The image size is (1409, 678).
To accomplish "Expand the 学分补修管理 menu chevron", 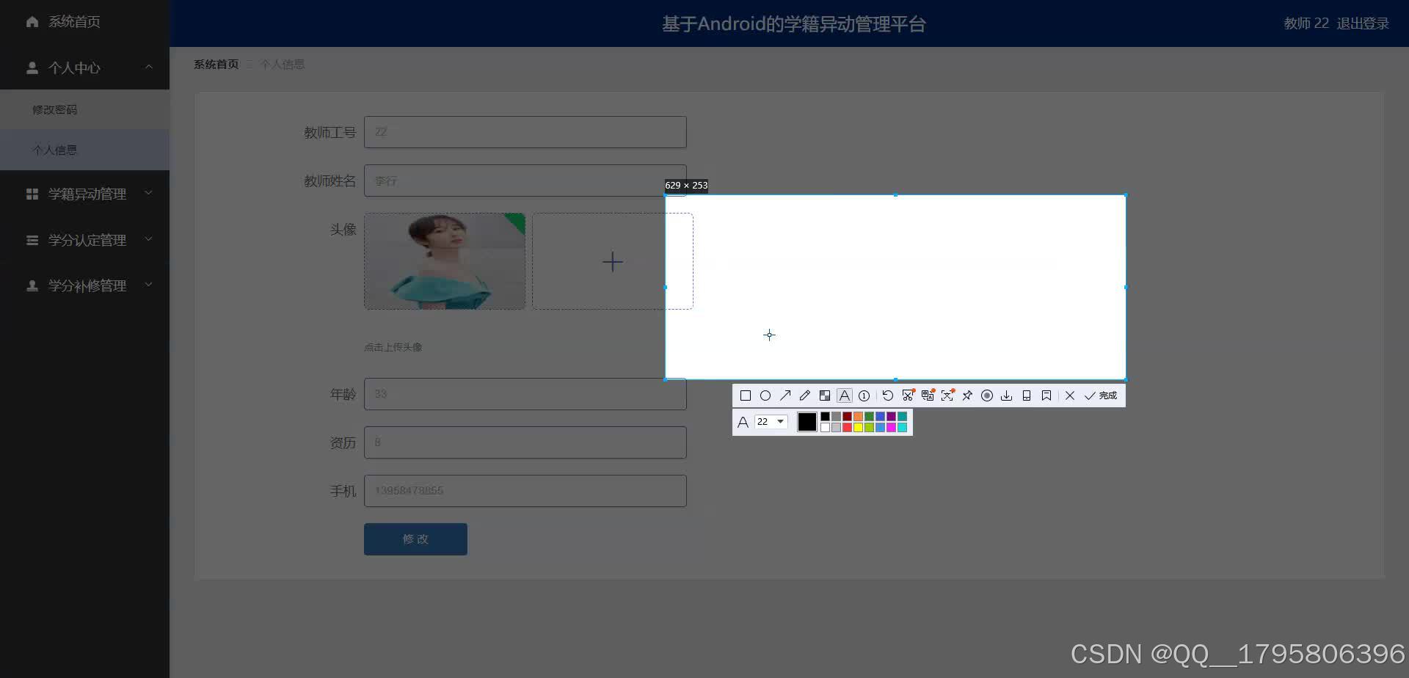I will point(149,285).
